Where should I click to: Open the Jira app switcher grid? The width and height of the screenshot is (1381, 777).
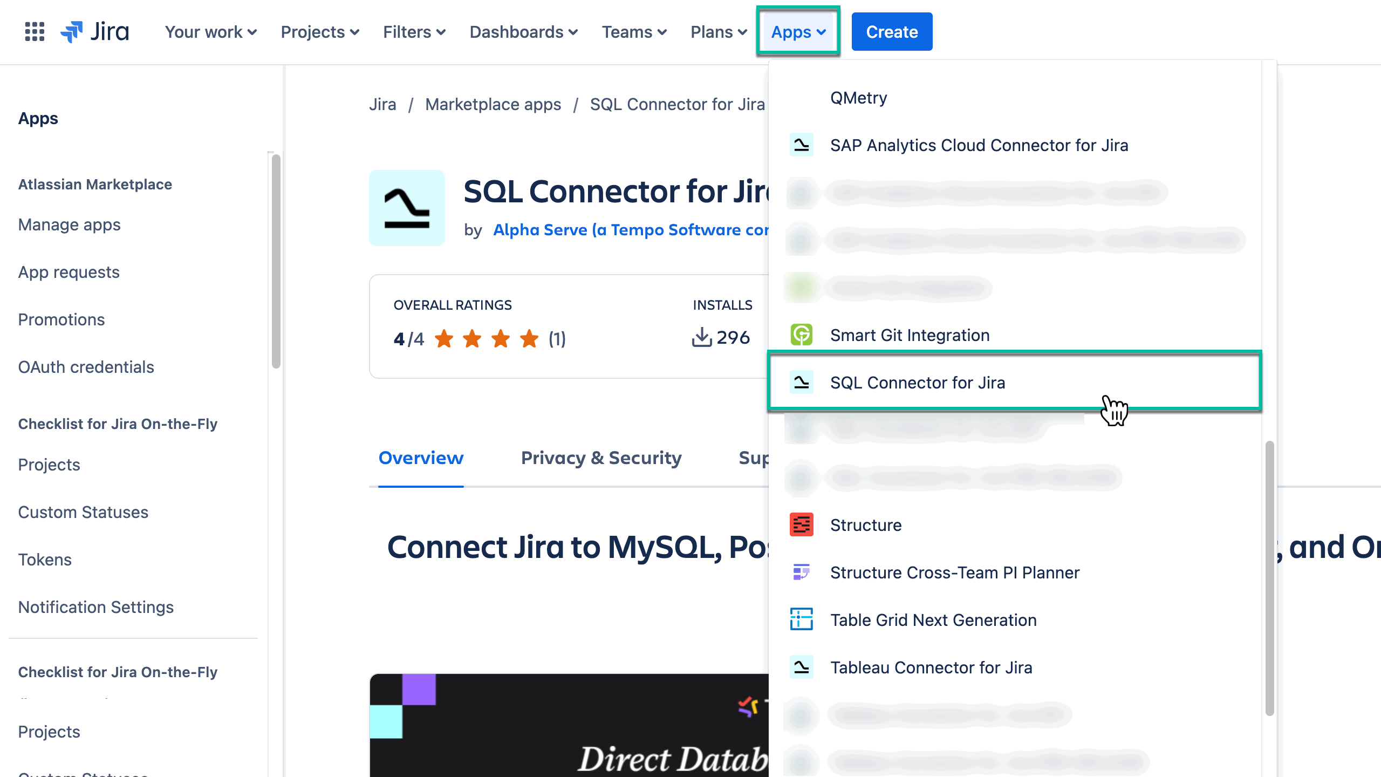pos(34,32)
